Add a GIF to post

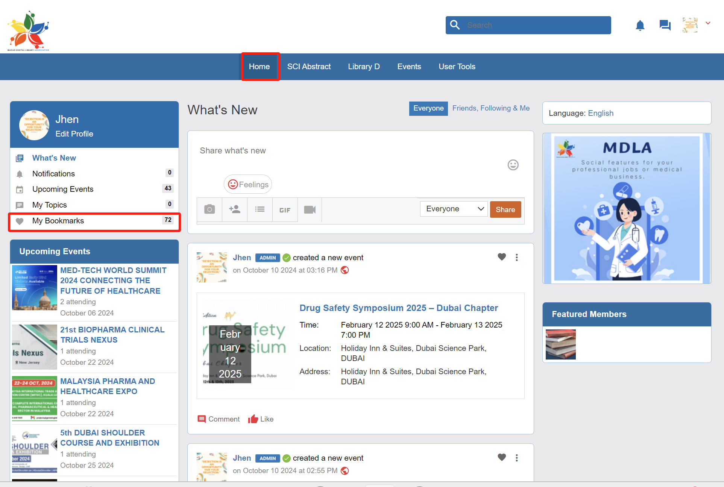pyautogui.click(x=285, y=210)
